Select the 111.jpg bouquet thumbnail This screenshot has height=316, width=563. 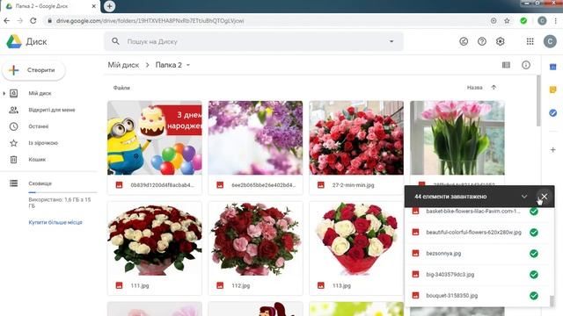(155, 238)
